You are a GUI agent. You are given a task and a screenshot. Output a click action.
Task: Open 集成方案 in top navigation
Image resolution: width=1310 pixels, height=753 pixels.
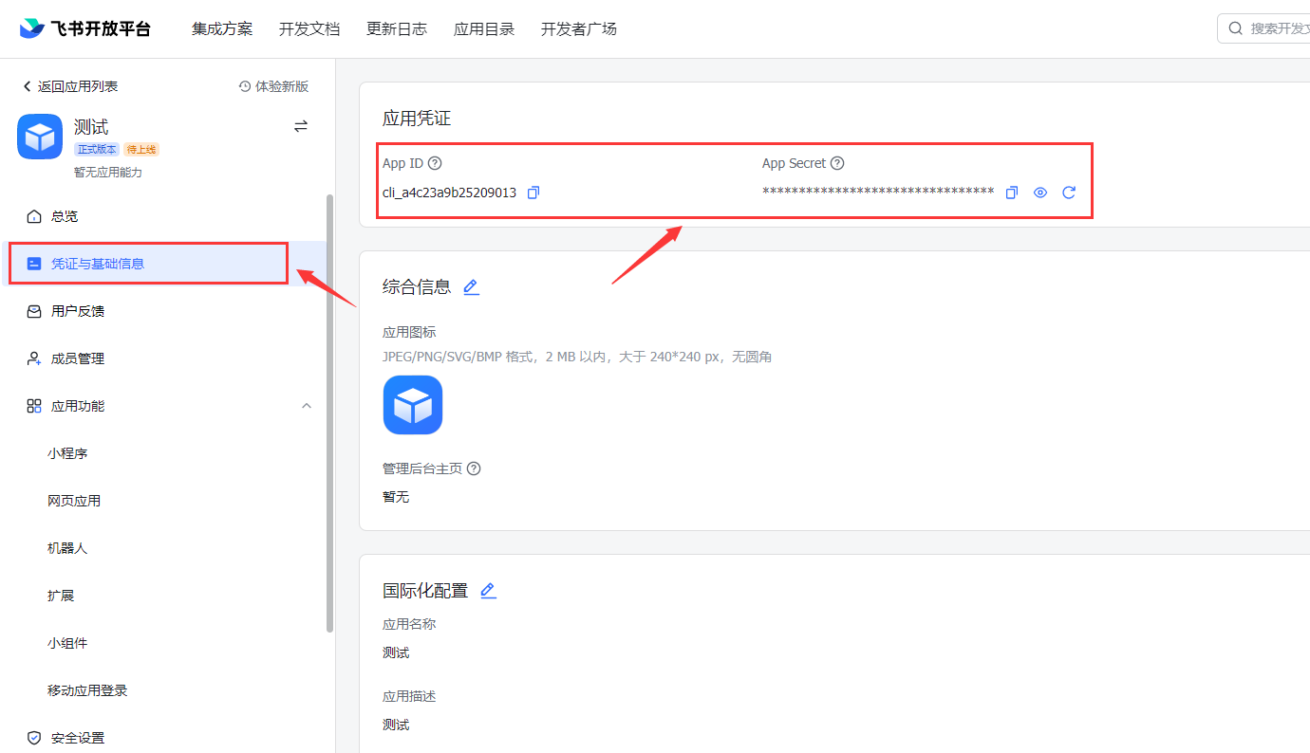click(222, 28)
